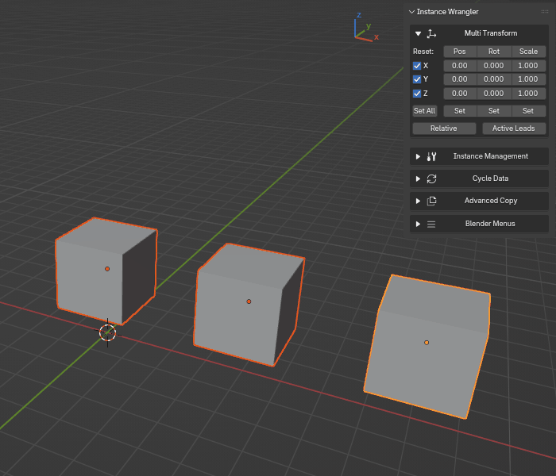Click the Instance Management tools icon
This screenshot has width=556, height=476.
click(431, 156)
